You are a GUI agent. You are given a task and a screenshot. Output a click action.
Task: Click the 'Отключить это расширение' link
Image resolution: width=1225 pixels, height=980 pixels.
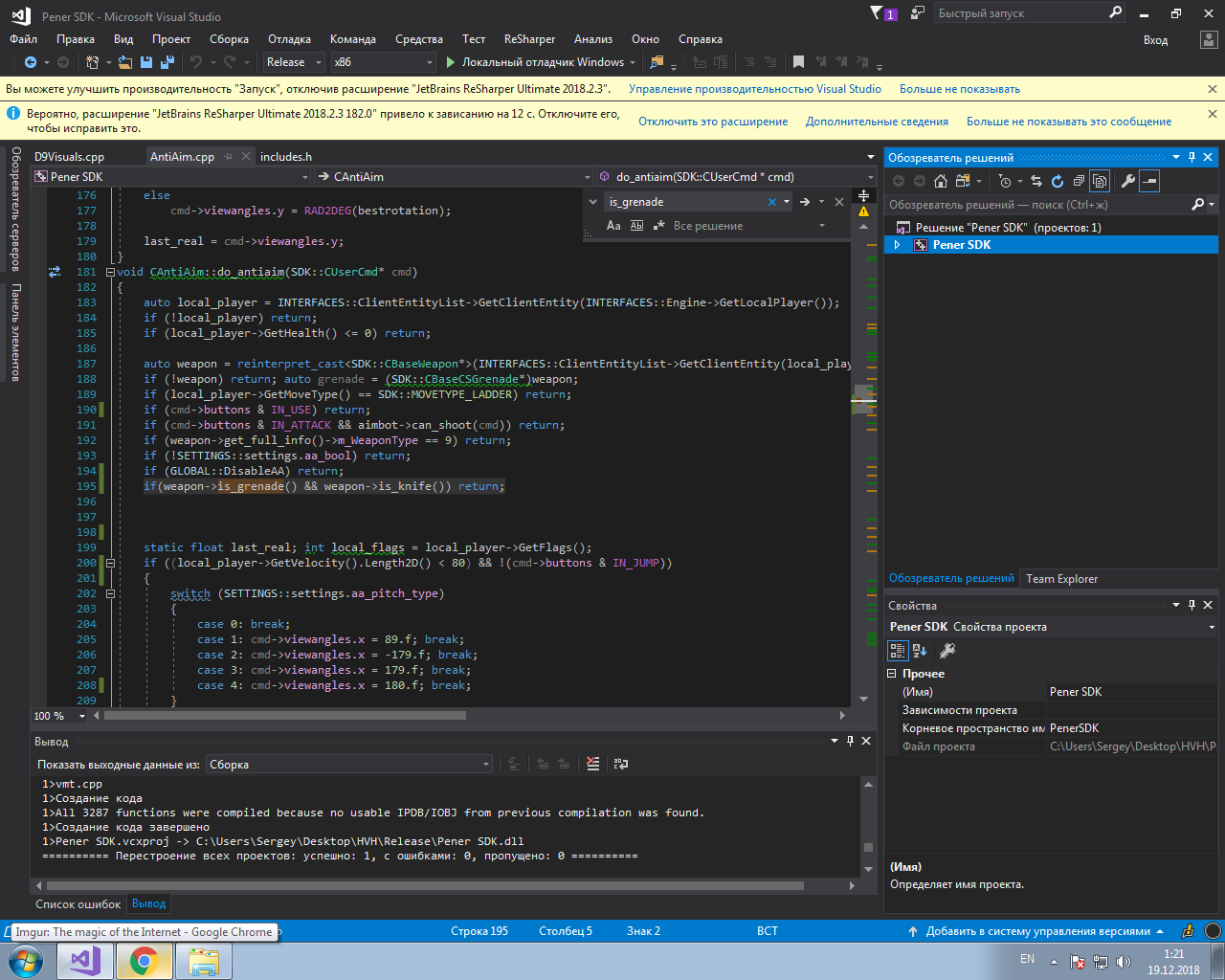click(x=713, y=122)
